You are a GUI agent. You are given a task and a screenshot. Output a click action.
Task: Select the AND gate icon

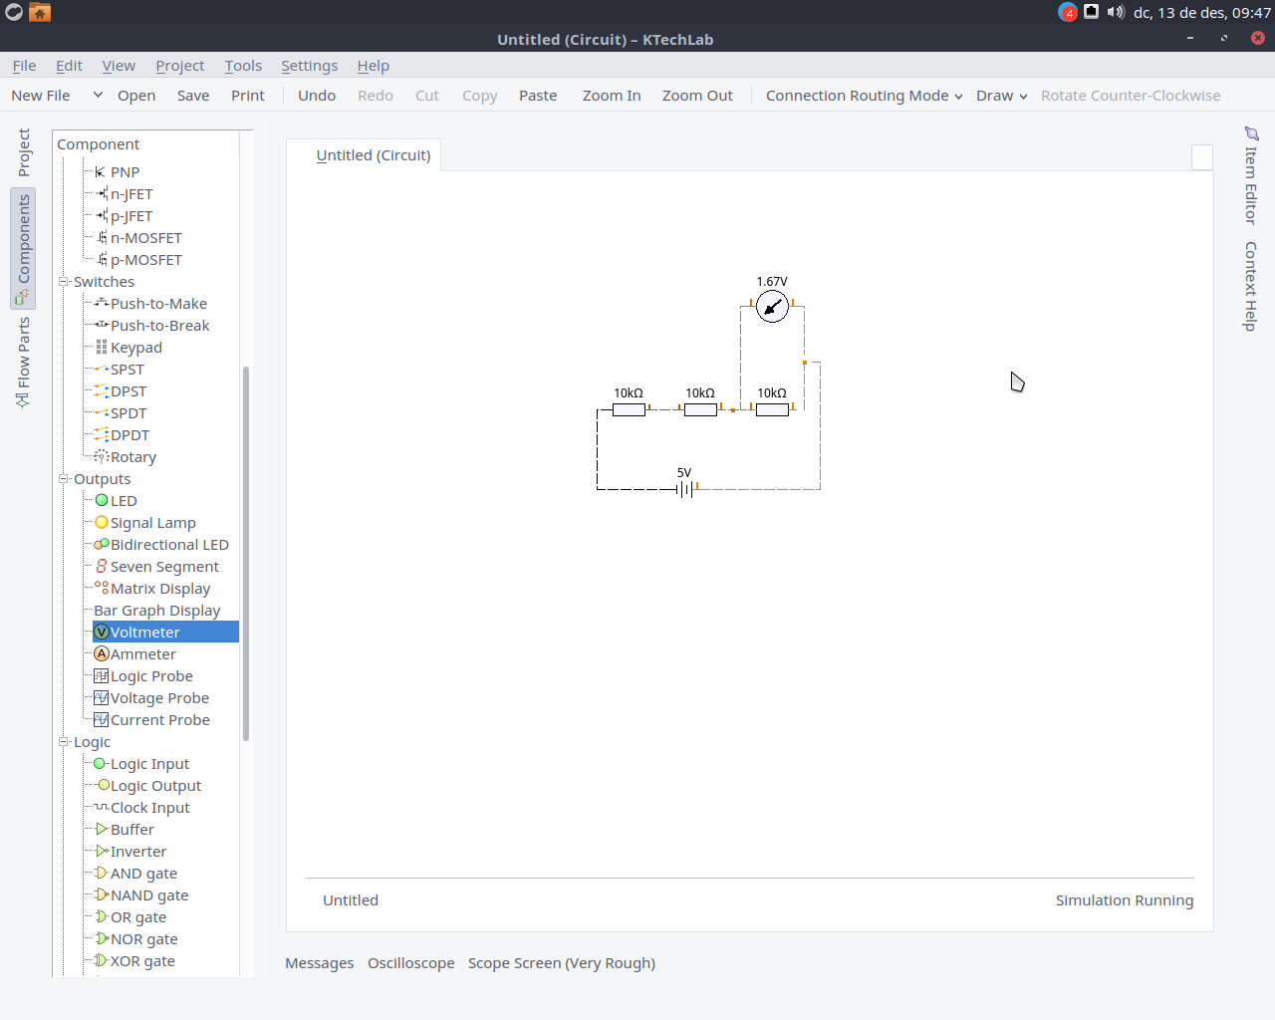(102, 874)
